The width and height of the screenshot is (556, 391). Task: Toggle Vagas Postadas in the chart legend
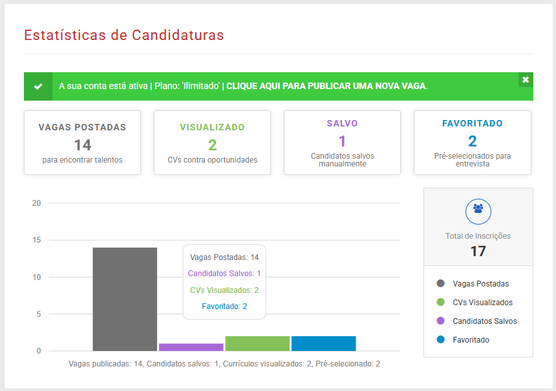click(x=478, y=283)
